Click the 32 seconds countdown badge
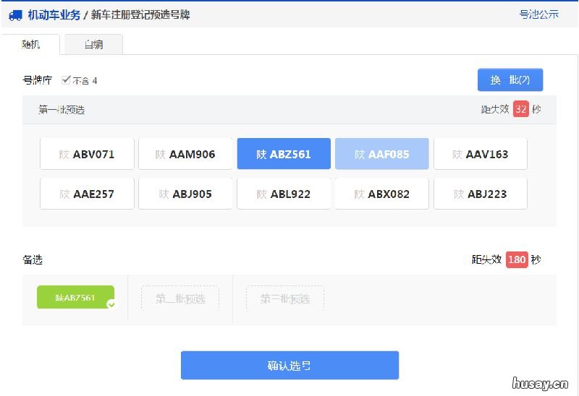Screen dimensions: 579x396 (x=520, y=109)
